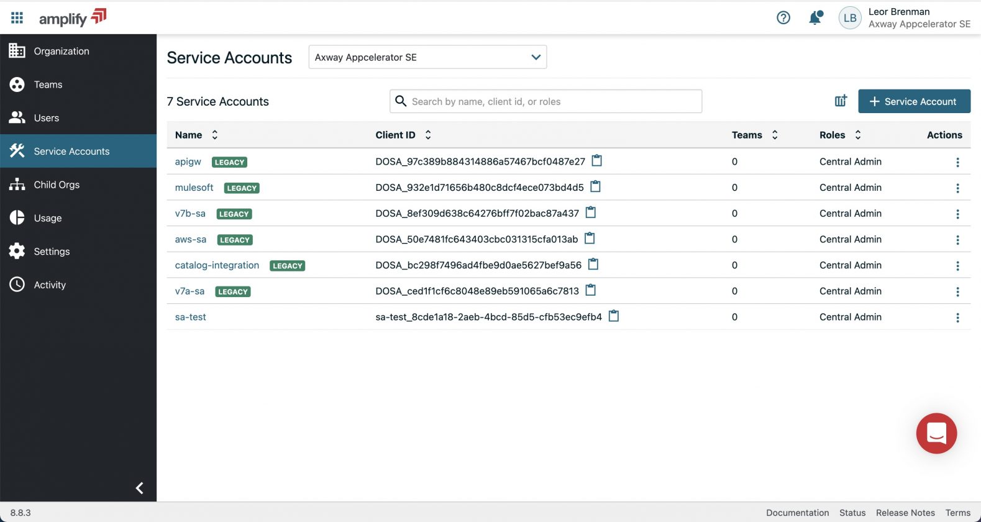Screen dimensions: 981x522
Task: Collapse the left sidebar navigation
Action: pos(140,488)
